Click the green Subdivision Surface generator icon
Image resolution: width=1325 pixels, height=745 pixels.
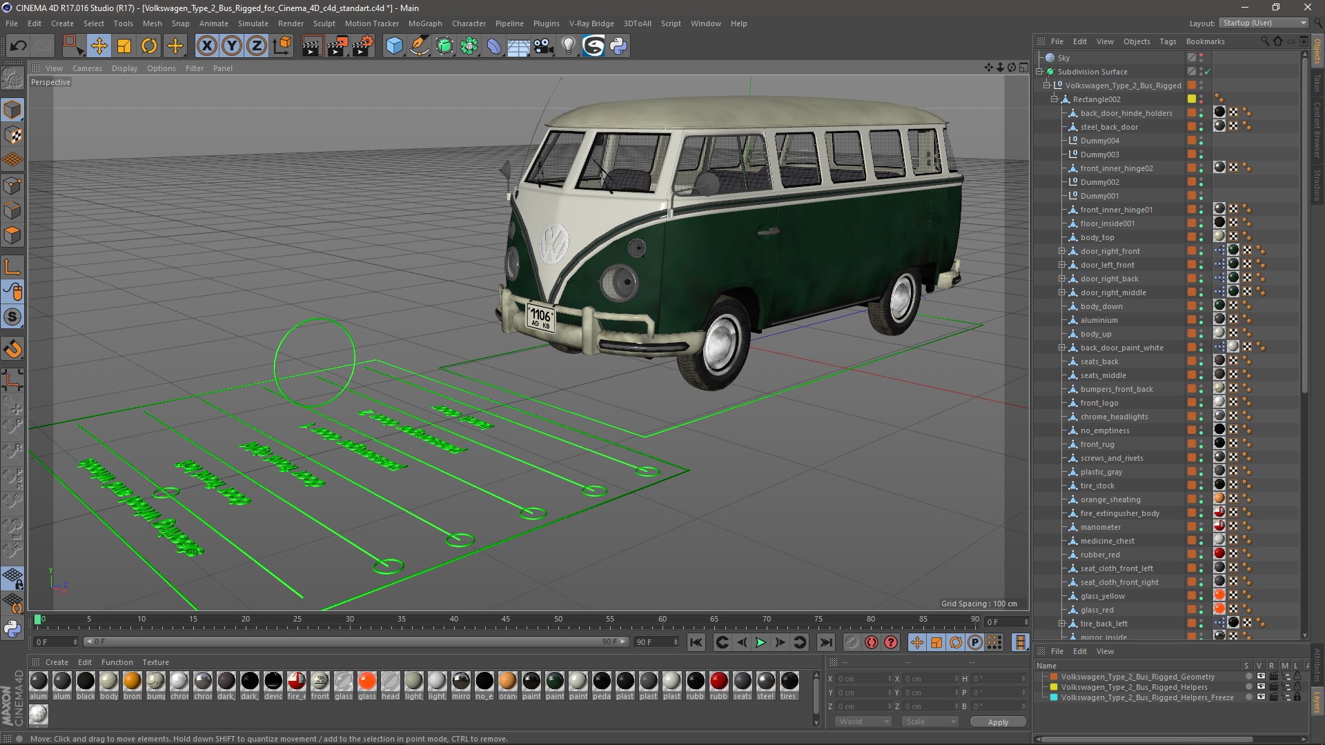[444, 46]
